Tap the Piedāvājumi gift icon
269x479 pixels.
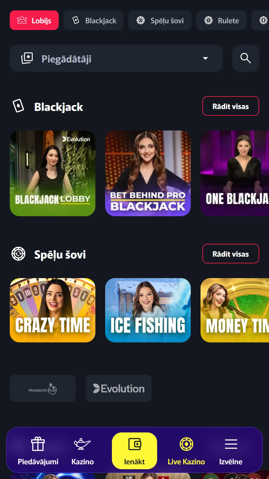pos(38,444)
